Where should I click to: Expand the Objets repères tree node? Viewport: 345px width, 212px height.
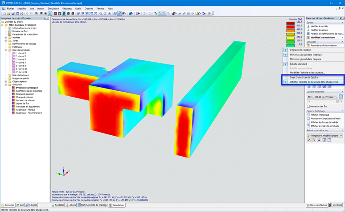click(6, 81)
